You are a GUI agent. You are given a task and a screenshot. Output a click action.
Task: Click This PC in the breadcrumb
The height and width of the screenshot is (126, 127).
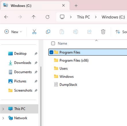83,17
